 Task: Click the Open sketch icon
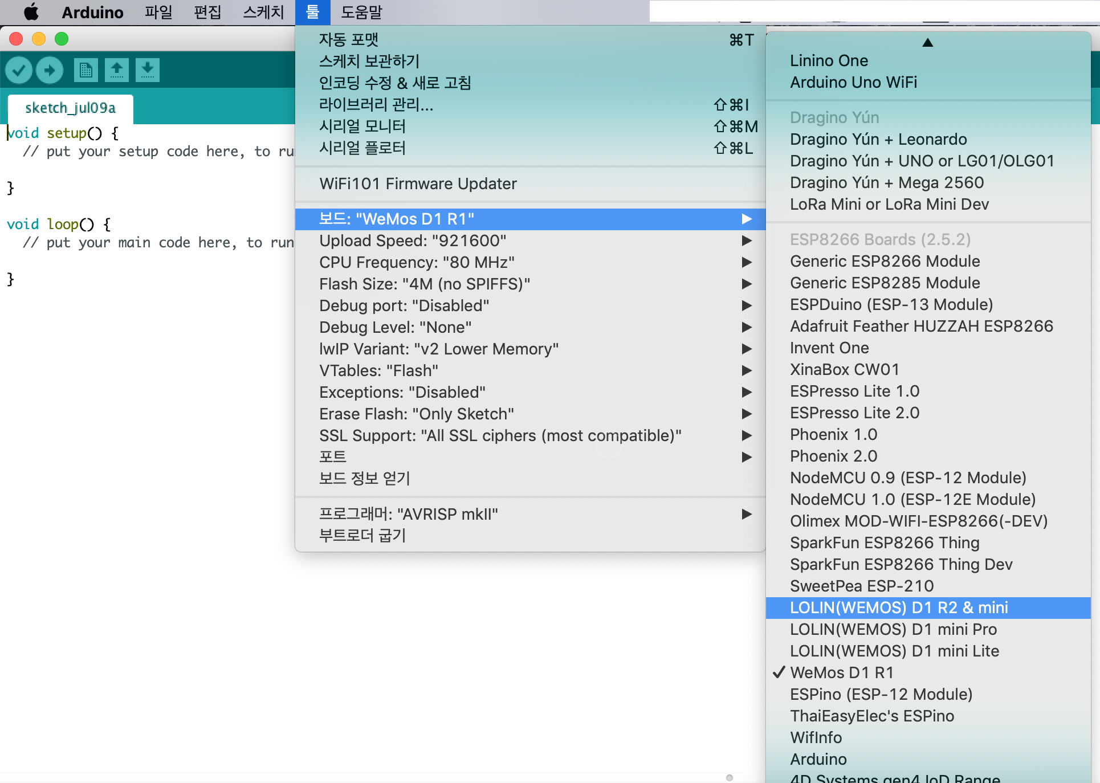[117, 70]
